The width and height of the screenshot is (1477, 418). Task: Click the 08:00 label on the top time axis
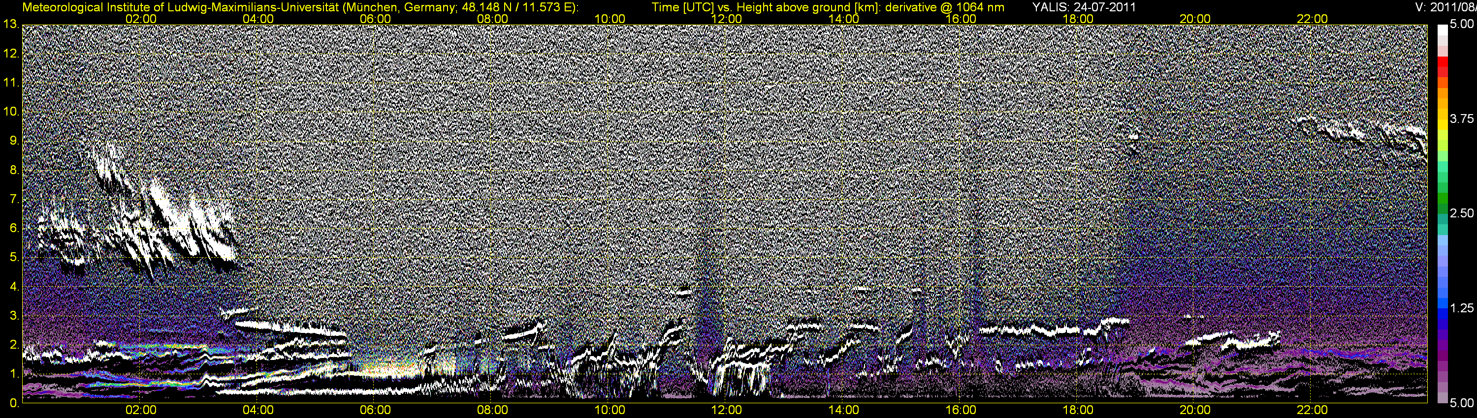[x=492, y=19]
